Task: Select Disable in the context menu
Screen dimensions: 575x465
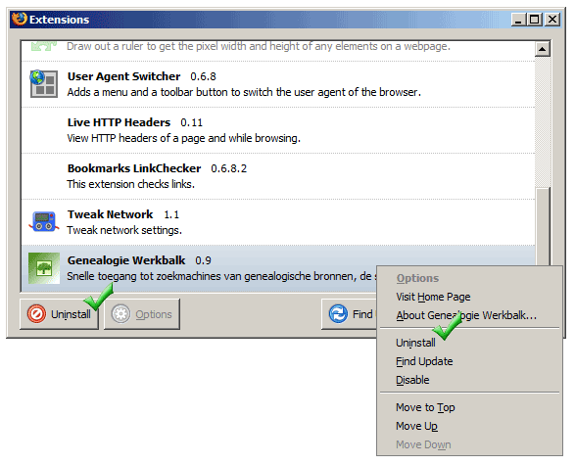Action: coord(412,380)
